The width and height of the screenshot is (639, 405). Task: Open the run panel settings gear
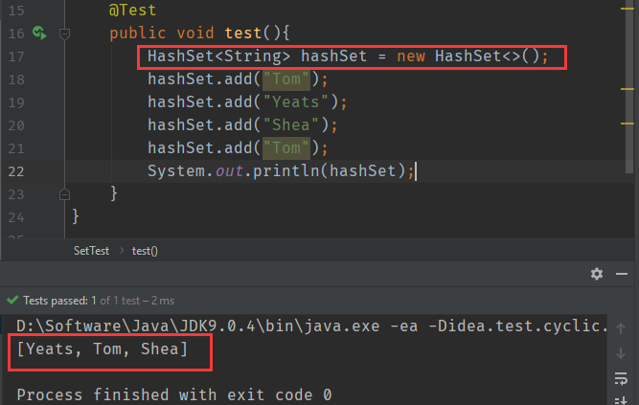click(597, 274)
